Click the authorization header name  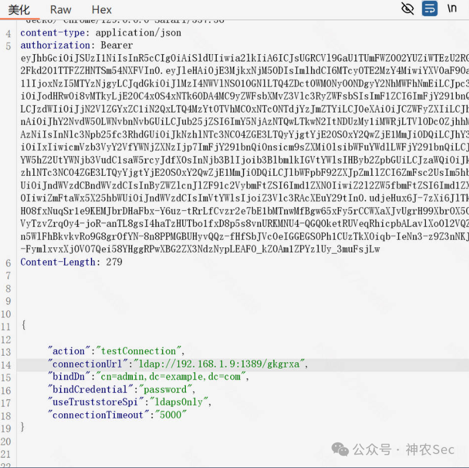(55, 45)
